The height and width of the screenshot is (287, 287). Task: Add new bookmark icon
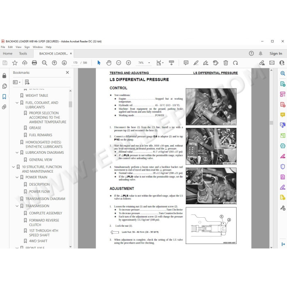(27, 82)
